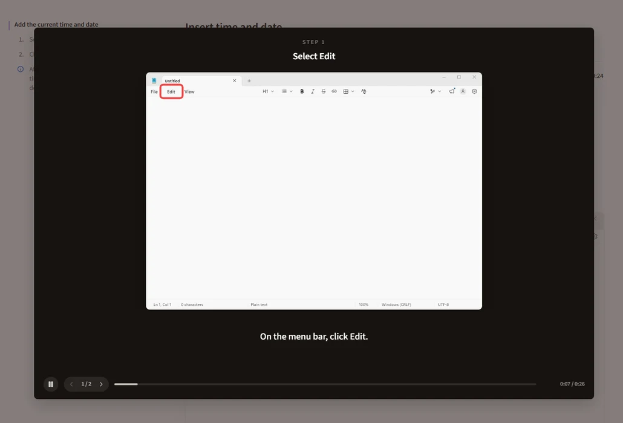Click the Ln 1, Col 1 status
The width and height of the screenshot is (623, 423).
[162, 305]
